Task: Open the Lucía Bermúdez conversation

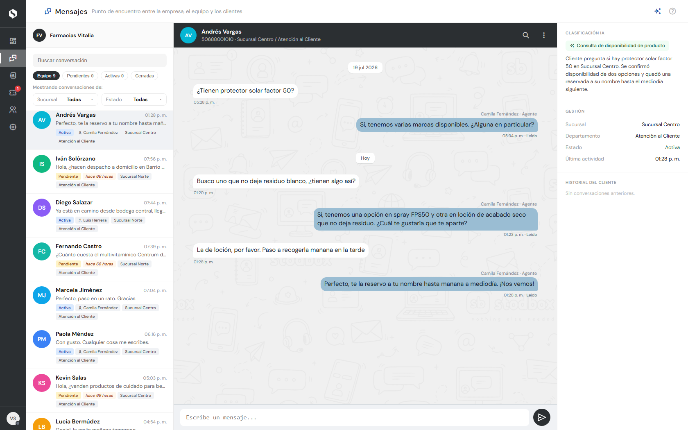Action: pyautogui.click(x=100, y=422)
